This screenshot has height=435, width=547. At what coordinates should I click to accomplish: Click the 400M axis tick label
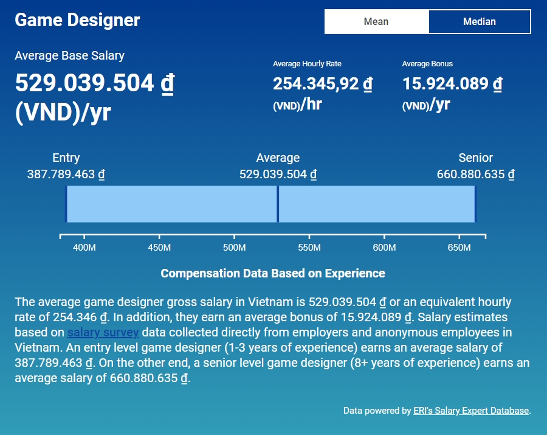pyautogui.click(x=84, y=248)
